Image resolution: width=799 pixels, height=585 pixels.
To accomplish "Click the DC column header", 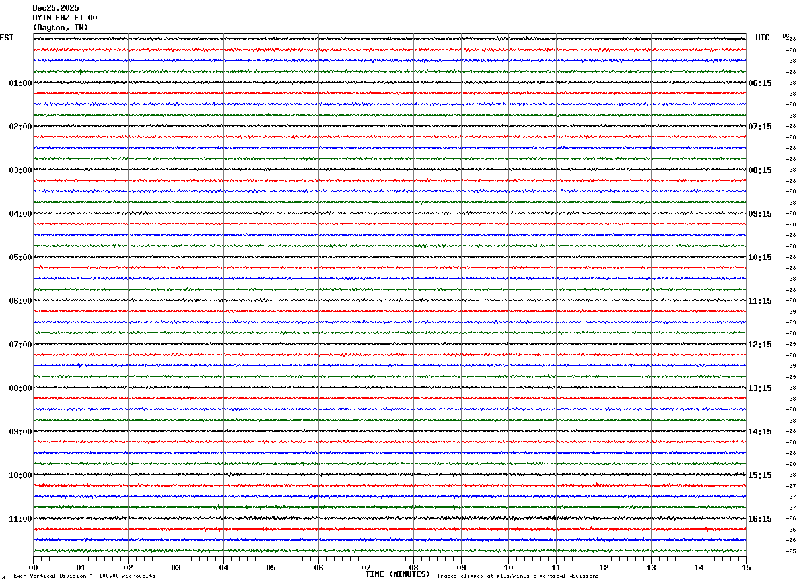I will click(x=786, y=36).
